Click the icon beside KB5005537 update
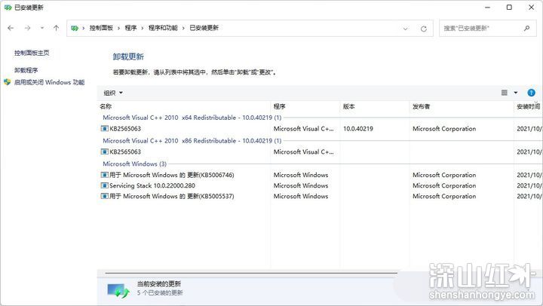 coord(104,196)
